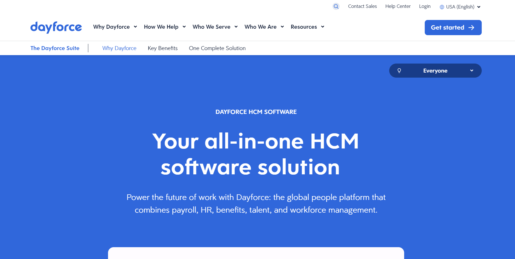Click the globe icon beside USA (English)
Screen dimensions: 515x259
pyautogui.click(x=442, y=7)
